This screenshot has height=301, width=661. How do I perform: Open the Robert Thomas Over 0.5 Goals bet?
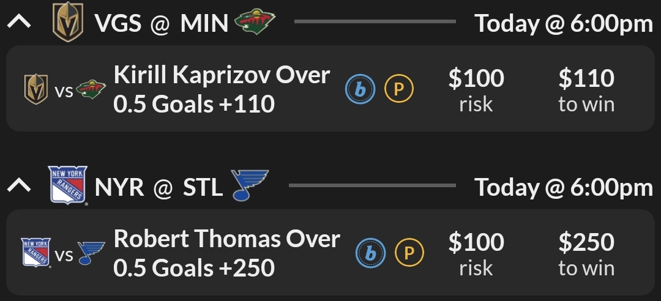(x=226, y=252)
